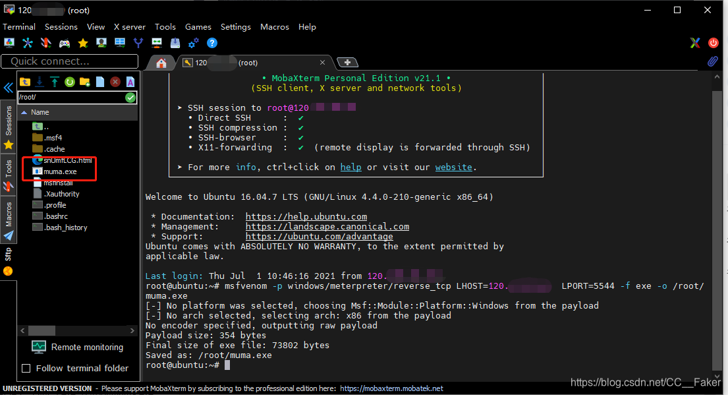This screenshot has width=728, height=395.
Task: Select the .bash_history file
Action: coord(60,228)
